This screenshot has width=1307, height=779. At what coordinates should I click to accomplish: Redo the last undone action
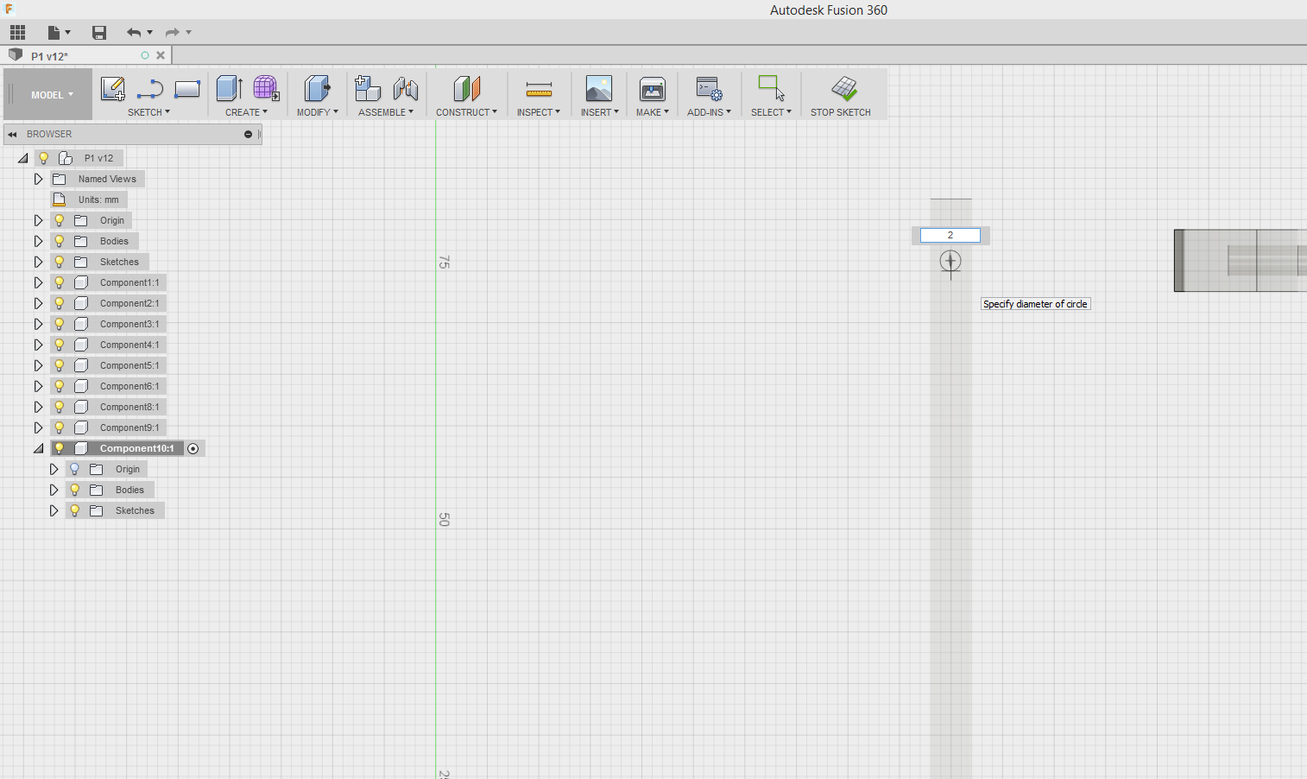[x=172, y=33]
